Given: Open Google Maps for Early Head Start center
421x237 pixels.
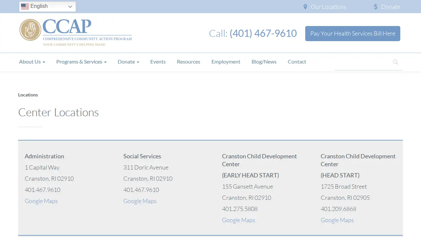Looking at the screenshot, I should coord(238,220).
